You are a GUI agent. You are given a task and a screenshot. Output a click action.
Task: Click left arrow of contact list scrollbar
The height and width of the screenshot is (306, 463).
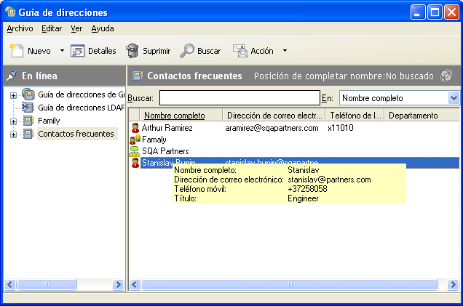coord(135,284)
